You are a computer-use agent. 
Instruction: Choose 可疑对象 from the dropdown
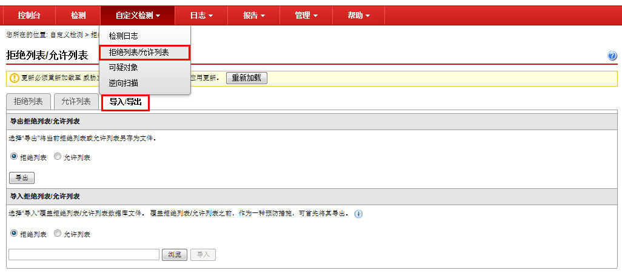(123, 68)
